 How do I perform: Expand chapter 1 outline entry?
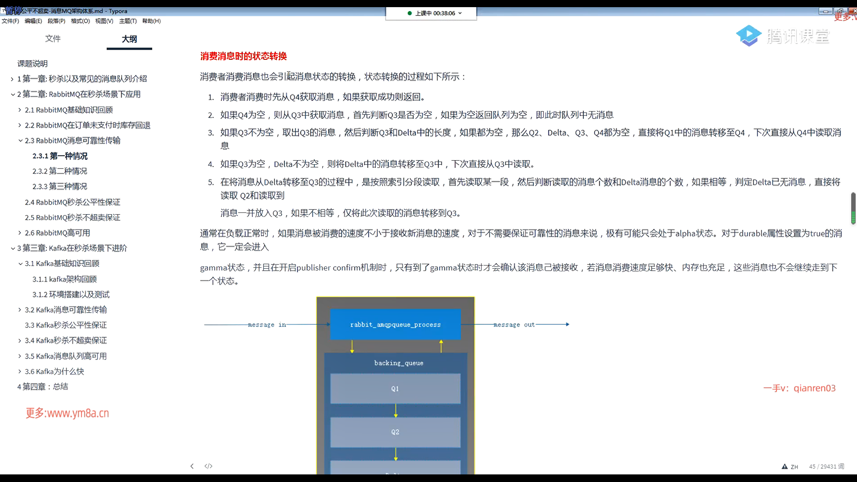point(12,79)
